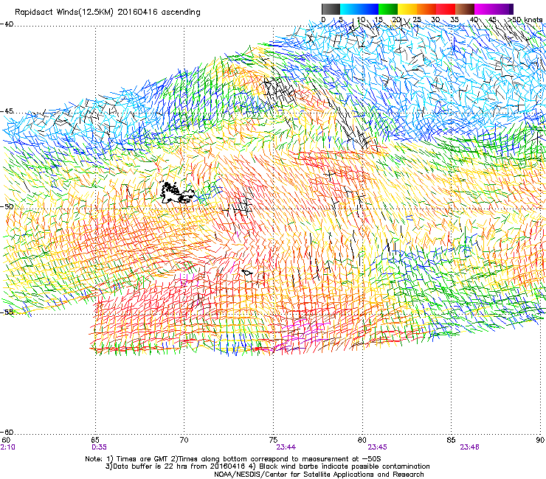The image size is (546, 479).
Task: Select the "0:35" measurement time label
Action: pos(99,447)
